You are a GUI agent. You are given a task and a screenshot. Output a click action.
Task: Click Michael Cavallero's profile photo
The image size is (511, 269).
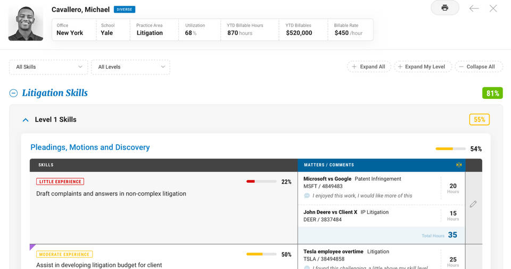(x=26, y=23)
